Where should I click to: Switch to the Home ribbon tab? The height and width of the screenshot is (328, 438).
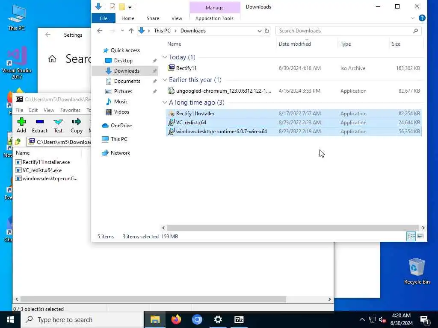tap(127, 18)
